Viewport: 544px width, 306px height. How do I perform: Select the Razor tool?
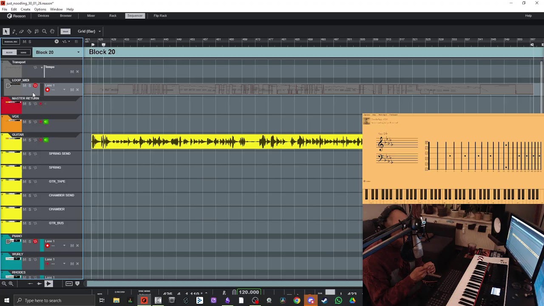click(x=29, y=31)
